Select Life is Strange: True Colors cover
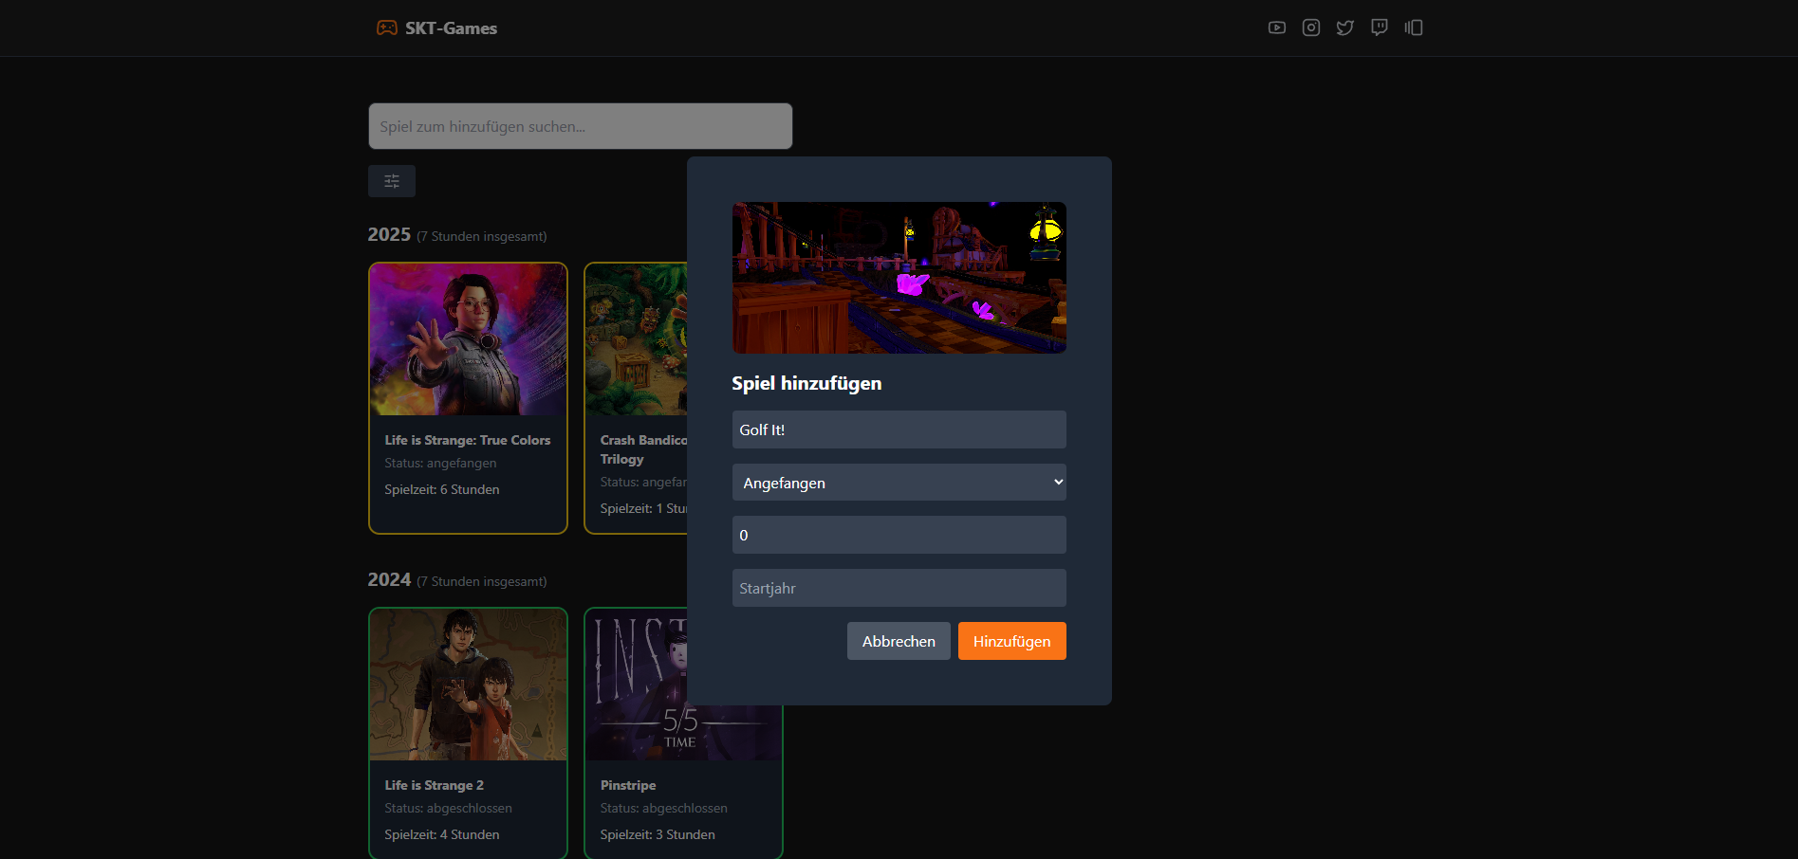 pyautogui.click(x=468, y=339)
